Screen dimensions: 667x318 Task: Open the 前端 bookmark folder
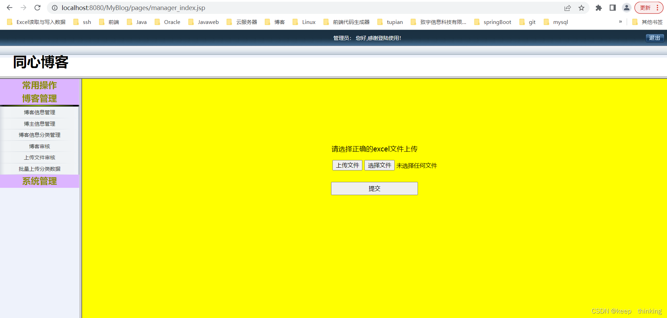point(109,22)
